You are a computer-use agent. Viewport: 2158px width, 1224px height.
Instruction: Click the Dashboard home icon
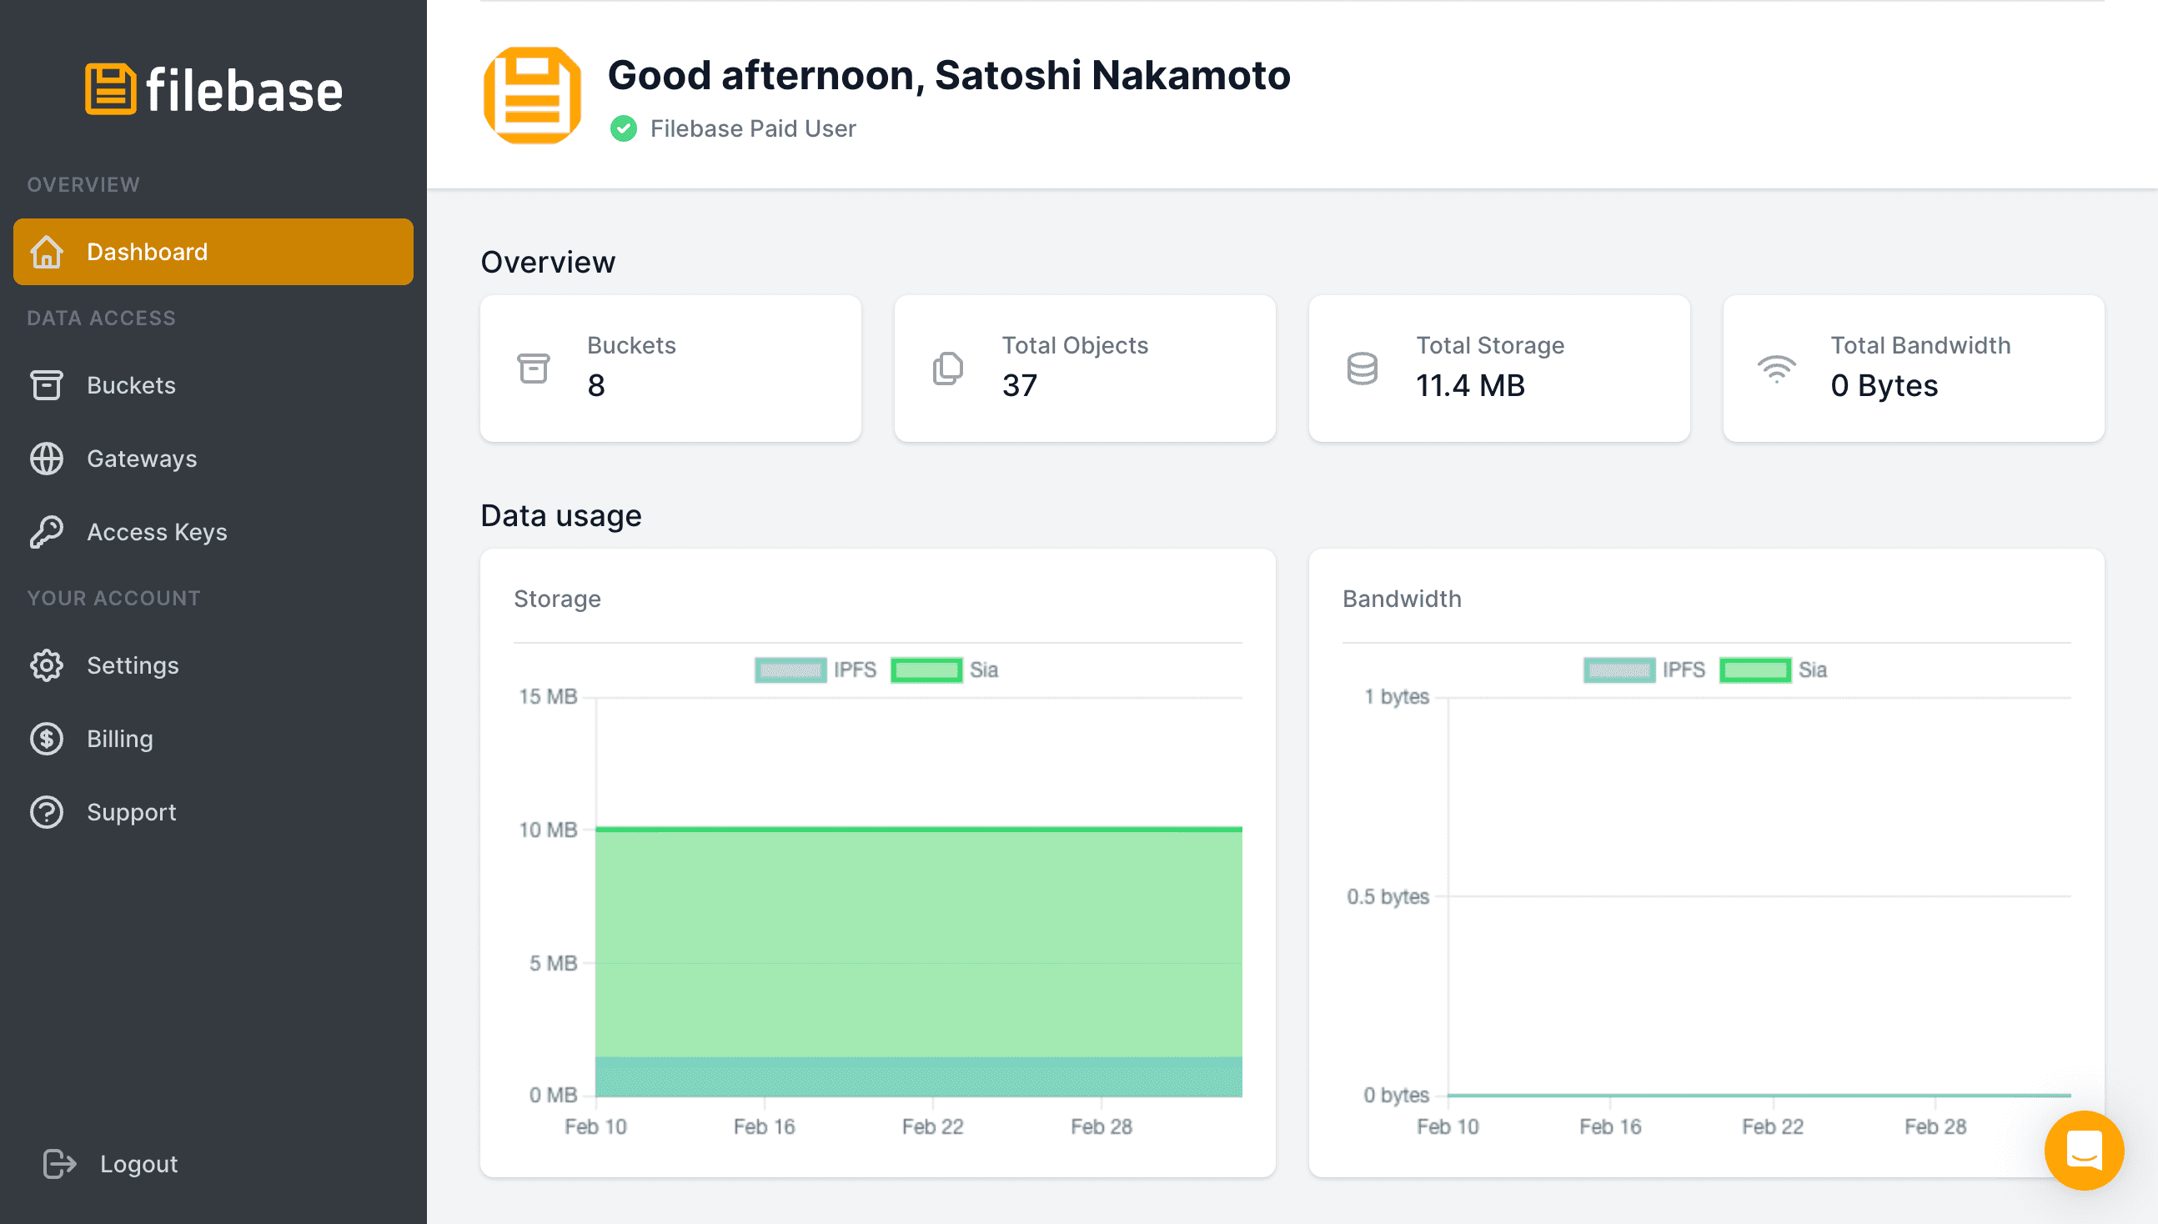(47, 251)
